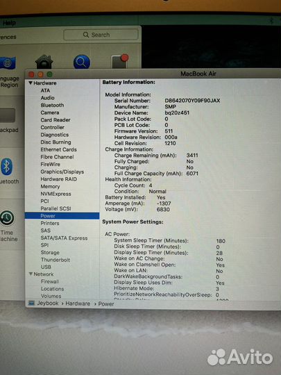Click the Device Name value bq20z451

[177, 112]
